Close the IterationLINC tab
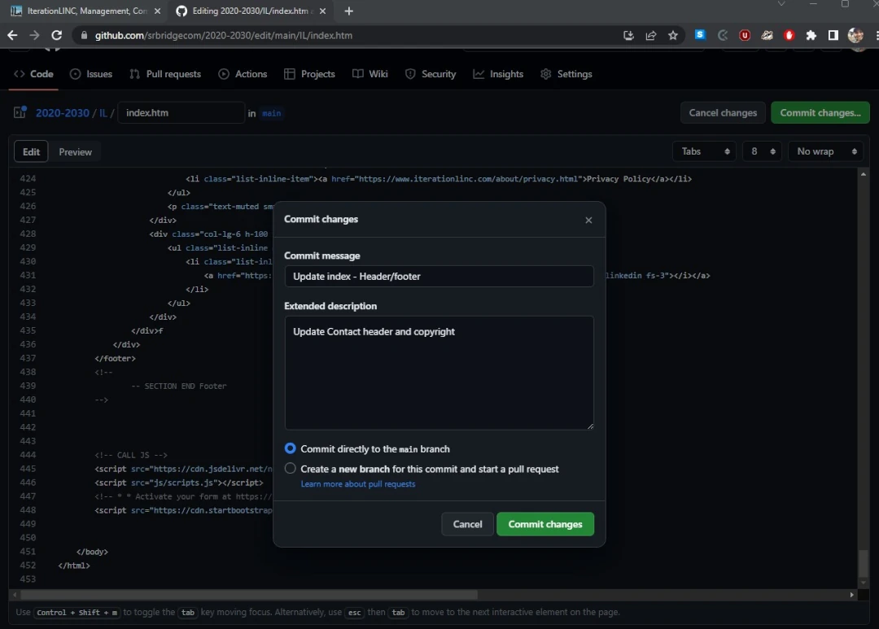The image size is (879, 629). [158, 11]
